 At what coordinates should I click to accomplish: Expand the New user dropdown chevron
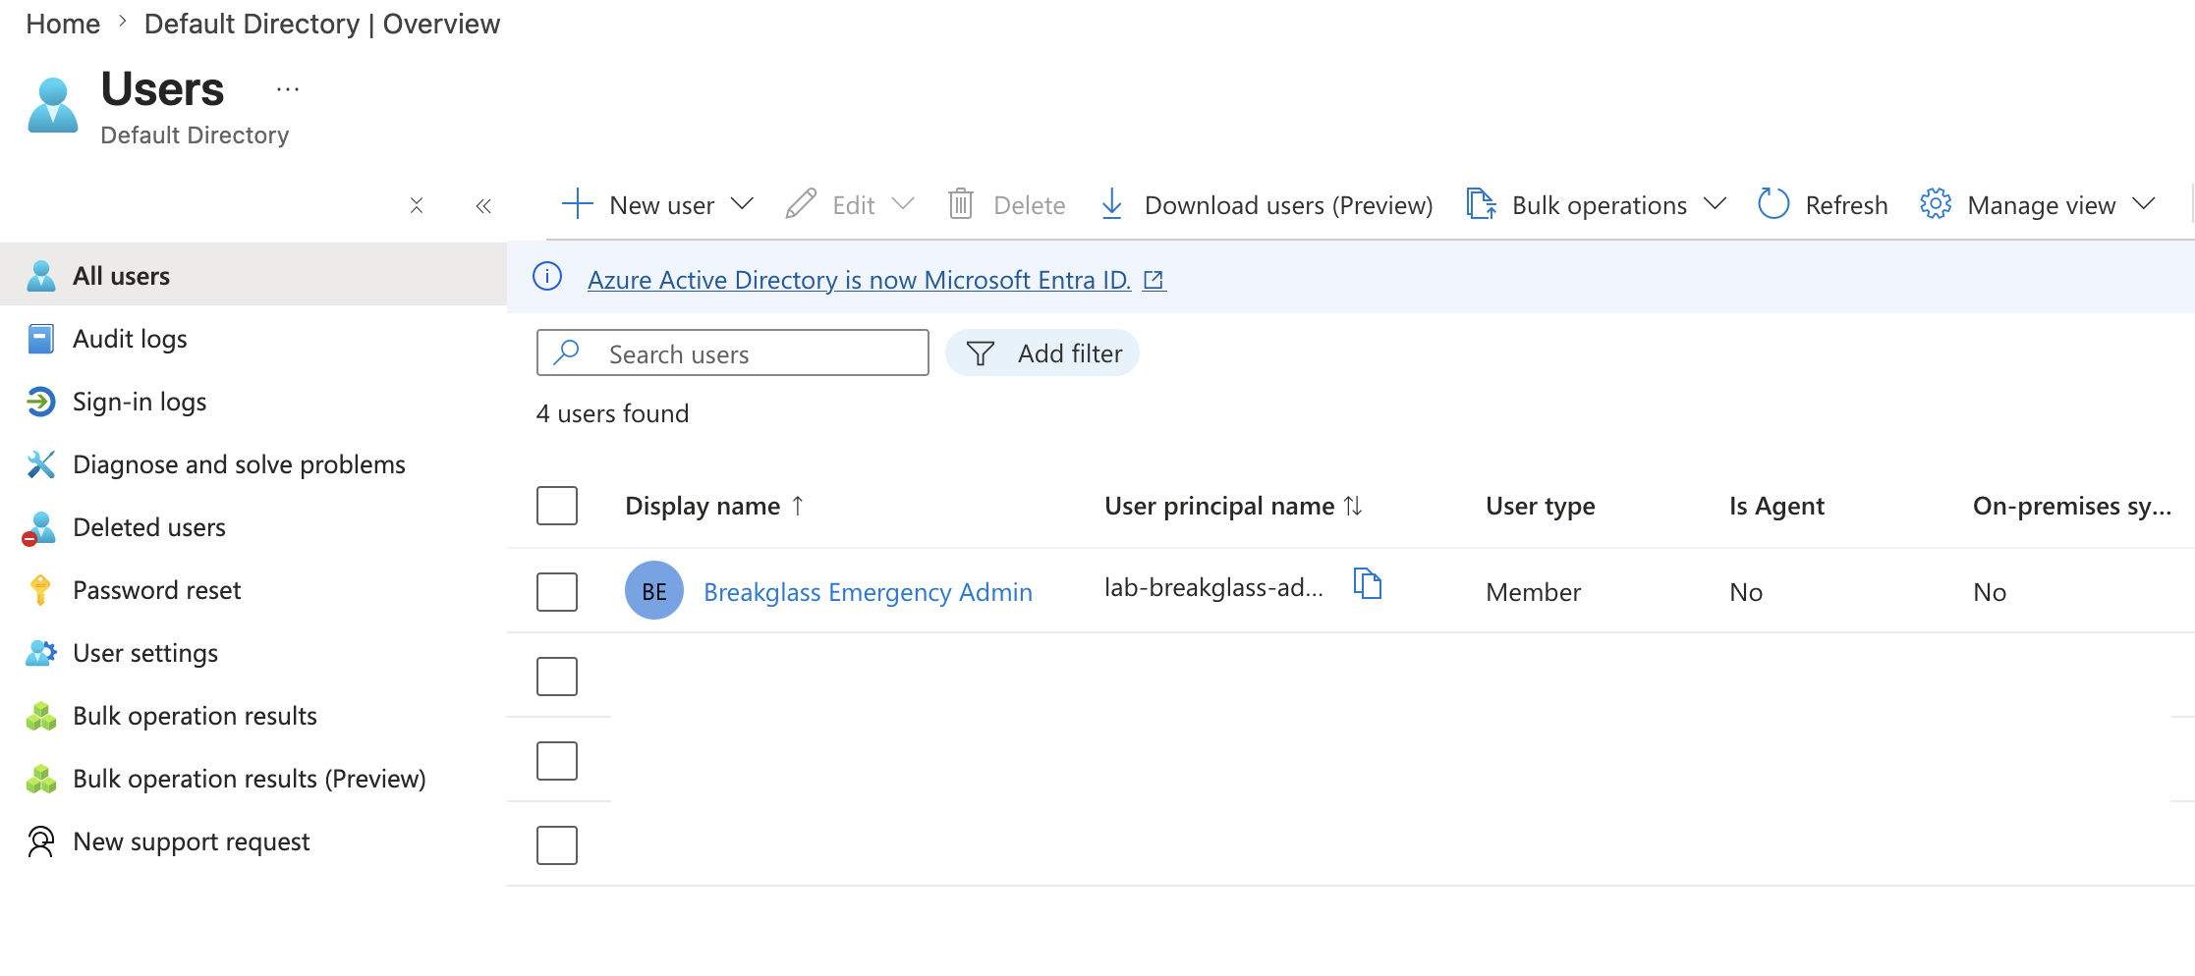click(x=743, y=203)
